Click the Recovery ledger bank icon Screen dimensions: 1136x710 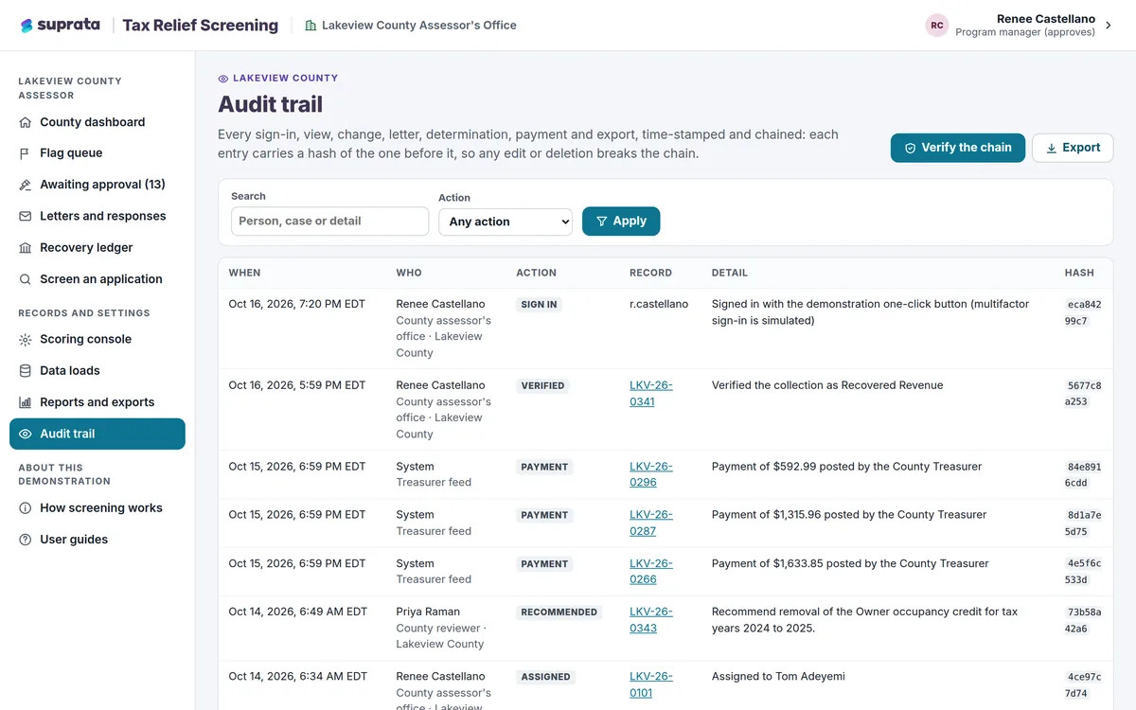(26, 248)
